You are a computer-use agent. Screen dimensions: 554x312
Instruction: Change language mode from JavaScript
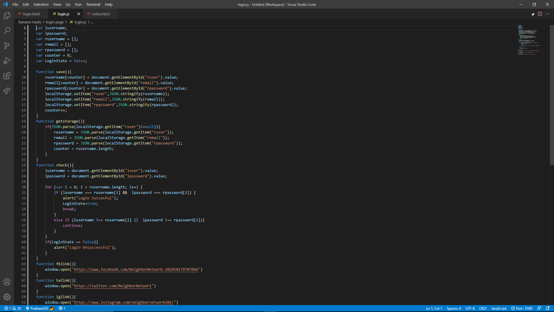pyautogui.click(x=499, y=308)
